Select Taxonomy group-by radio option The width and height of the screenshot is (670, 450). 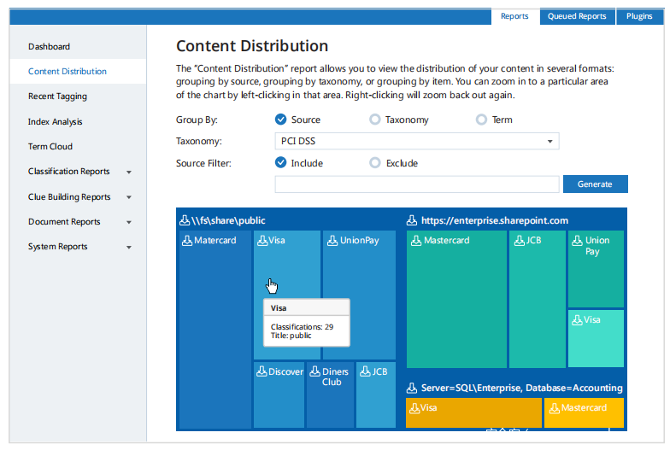coord(374,120)
